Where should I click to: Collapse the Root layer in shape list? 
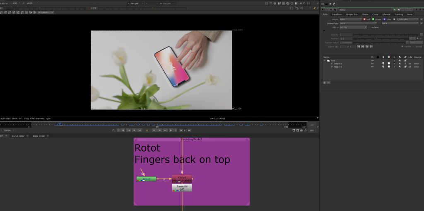[325, 60]
